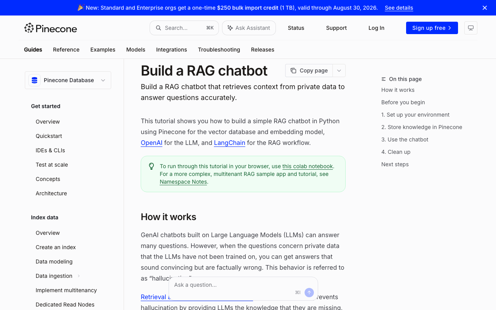Go to Implement multitenancy sidebar page
The image size is (496, 310).
[66, 290]
